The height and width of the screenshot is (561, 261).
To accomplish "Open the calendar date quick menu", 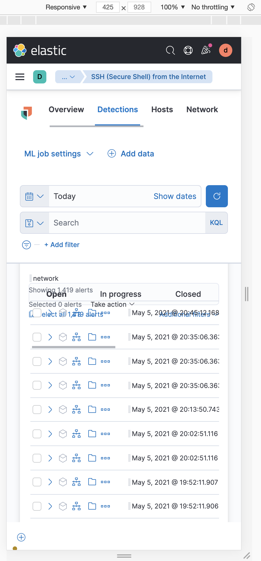I will point(35,196).
